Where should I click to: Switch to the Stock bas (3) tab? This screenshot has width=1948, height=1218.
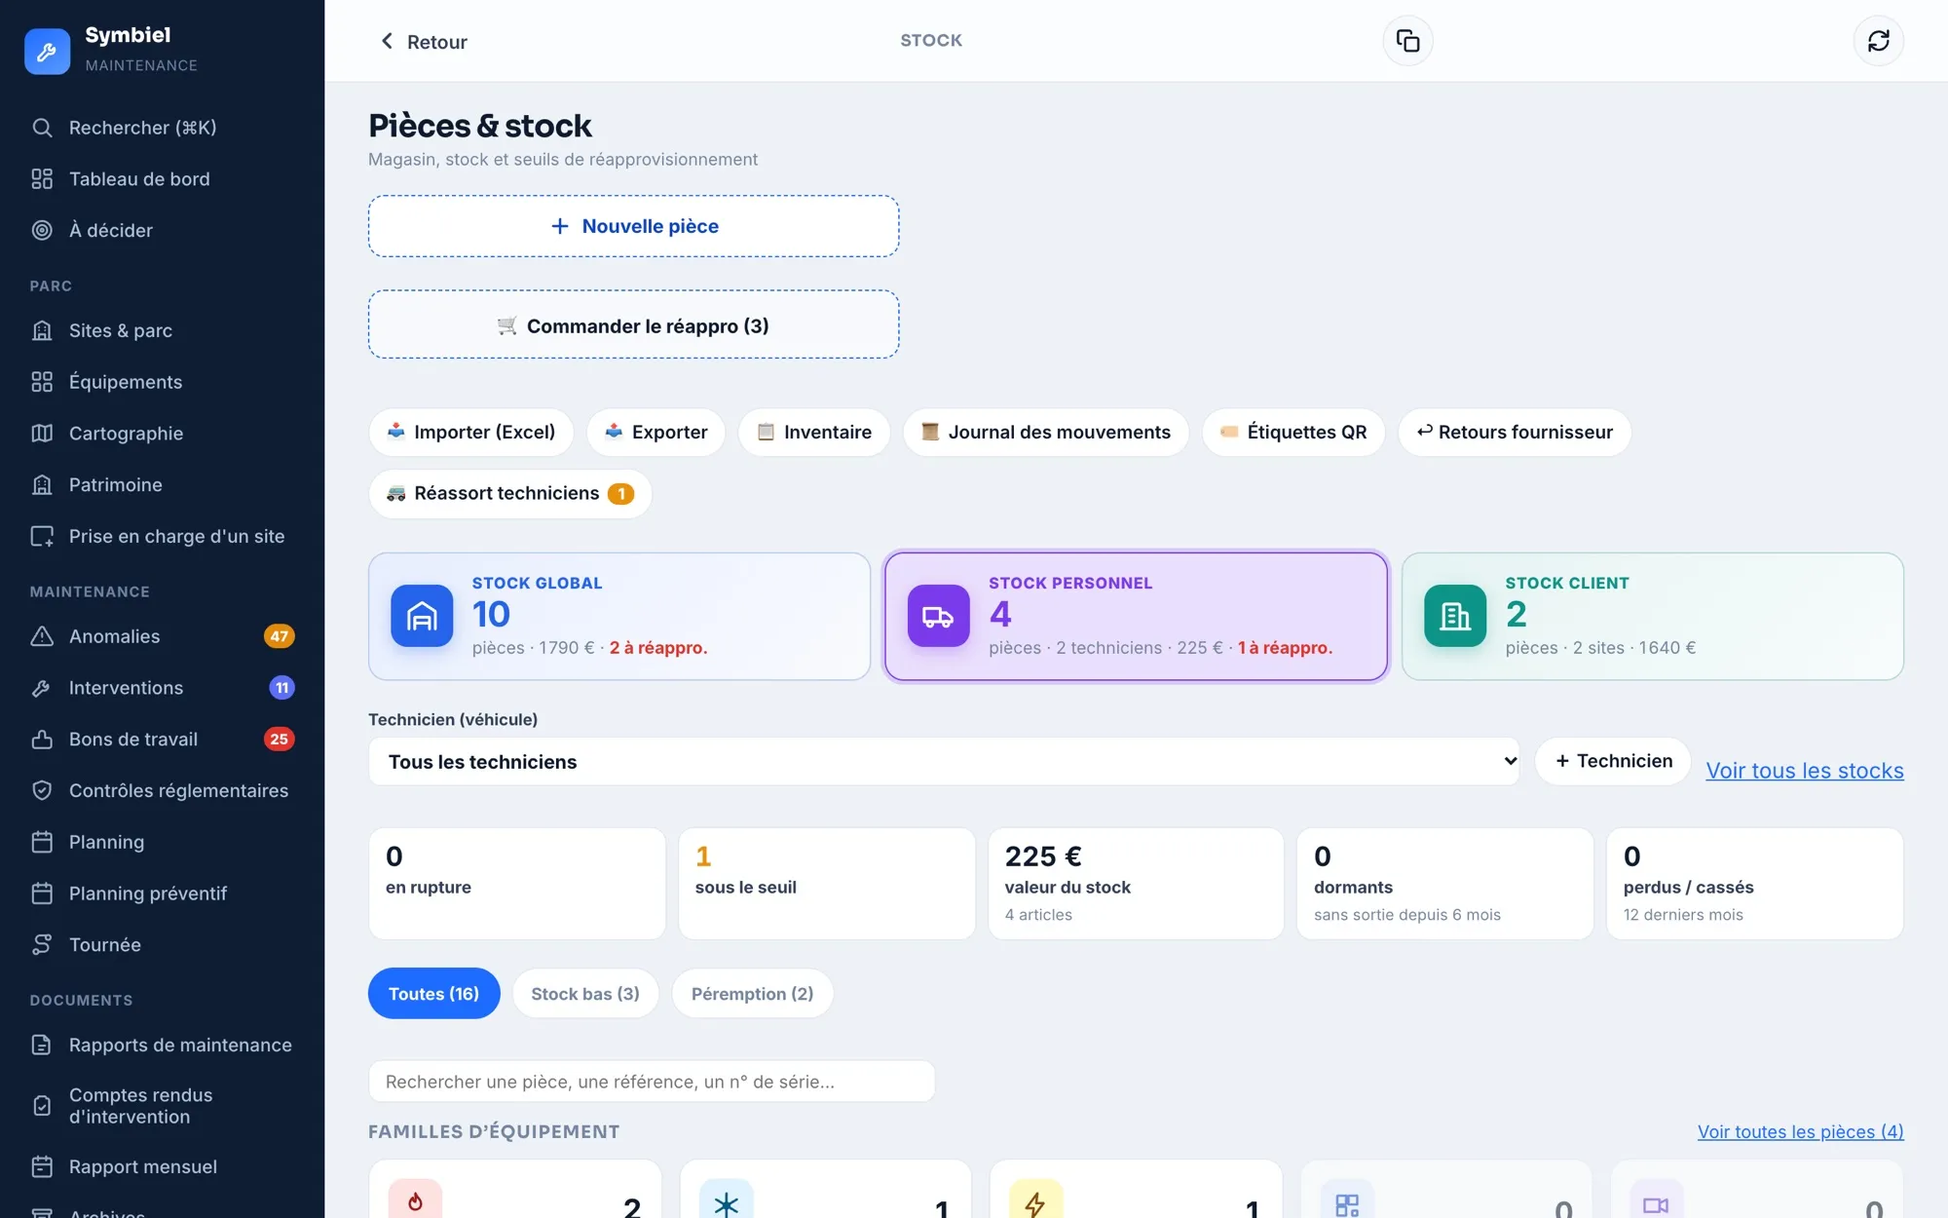pos(585,994)
